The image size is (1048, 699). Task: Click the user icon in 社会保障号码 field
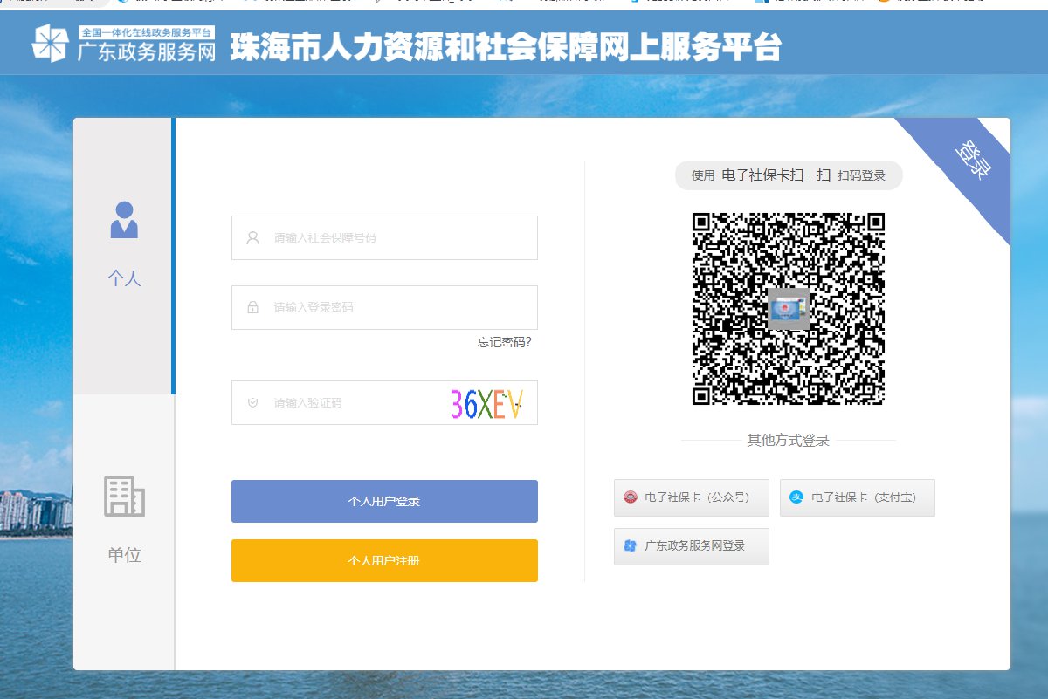pyautogui.click(x=253, y=237)
